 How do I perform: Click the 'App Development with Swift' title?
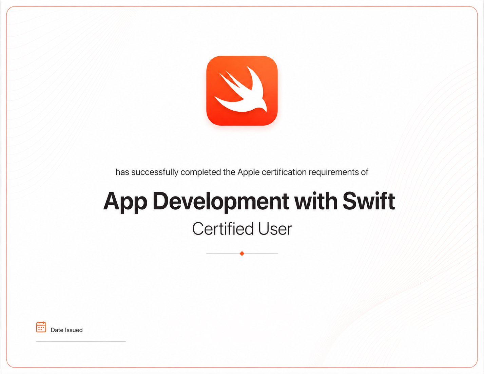pos(249,201)
